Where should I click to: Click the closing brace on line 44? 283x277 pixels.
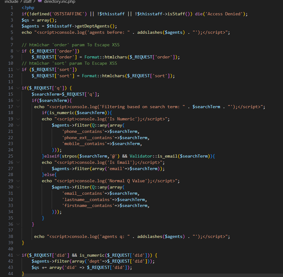click(x=23, y=274)
